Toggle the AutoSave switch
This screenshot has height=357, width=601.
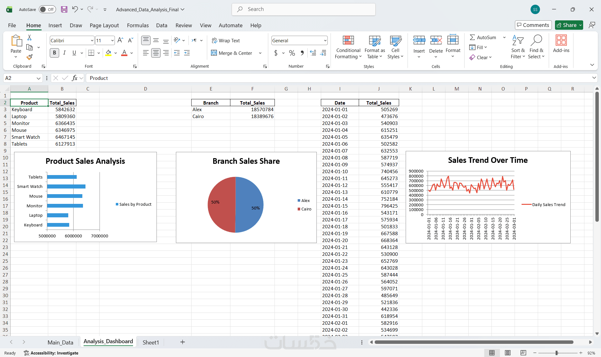pyautogui.click(x=47, y=9)
